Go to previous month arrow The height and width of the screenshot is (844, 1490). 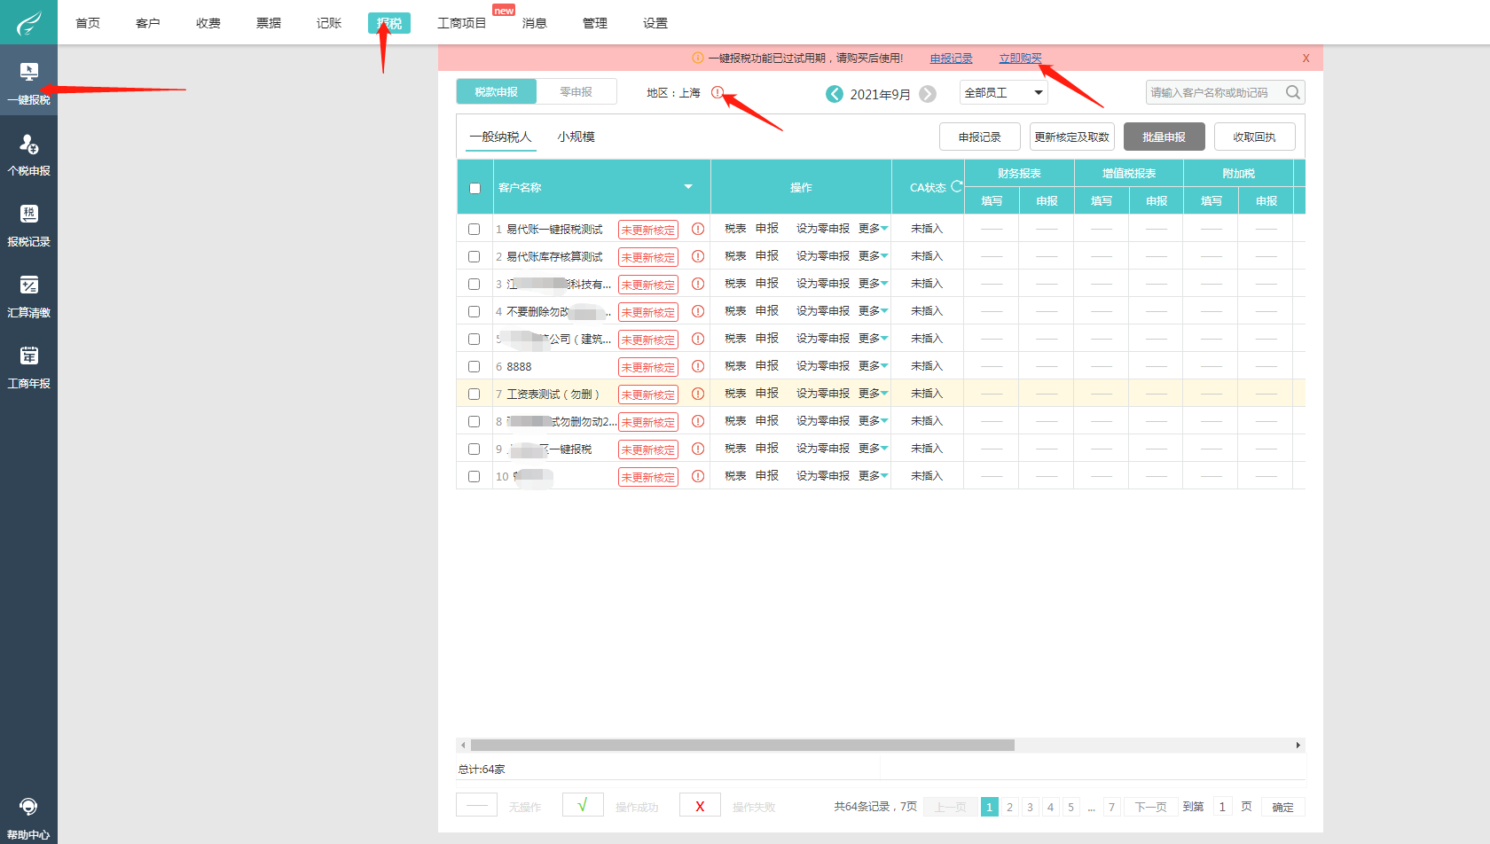[835, 94]
